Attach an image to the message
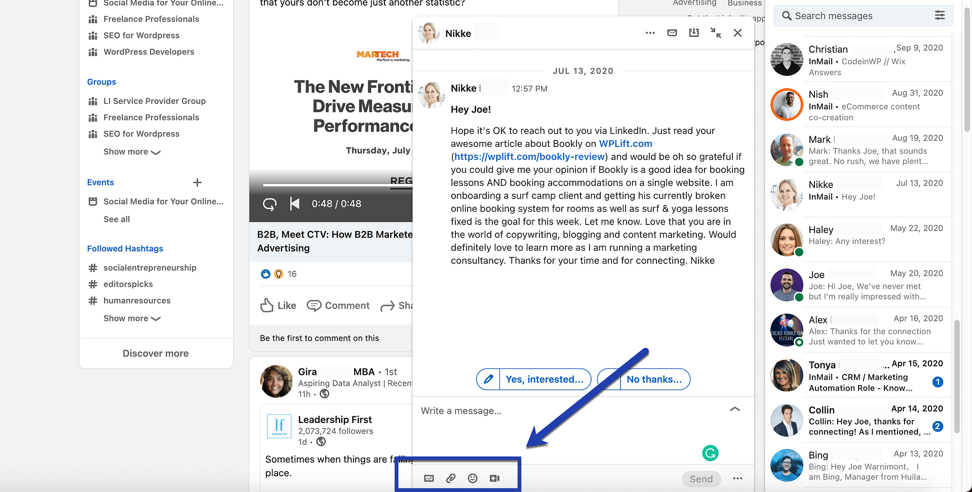Screen dimensions: 972x492 pyautogui.click(x=429, y=478)
